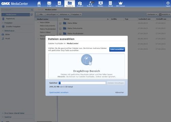
Task: Expand Meine Bilder tree node
Action: (38, 22)
